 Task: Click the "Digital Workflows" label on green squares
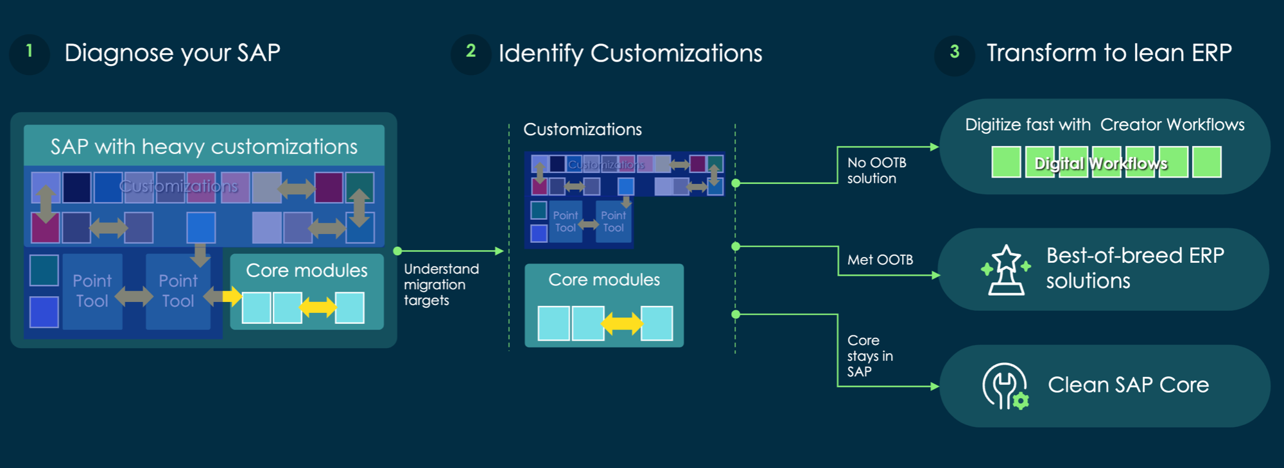[x=1100, y=163]
